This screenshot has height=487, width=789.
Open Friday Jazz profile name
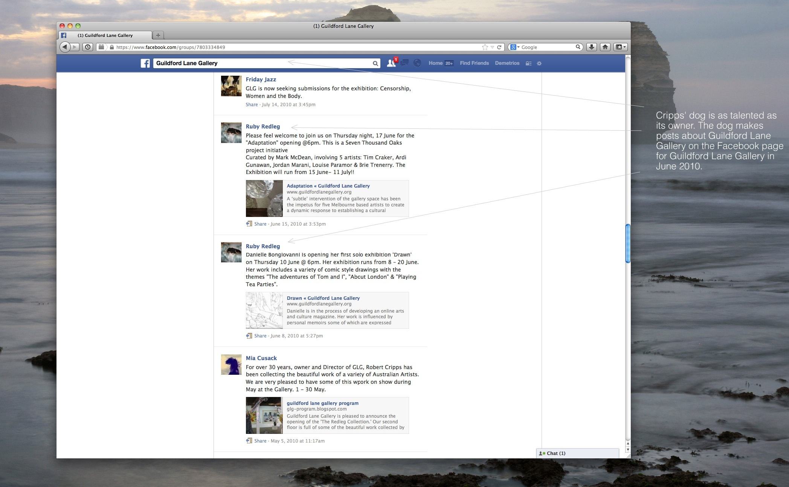[x=261, y=79]
